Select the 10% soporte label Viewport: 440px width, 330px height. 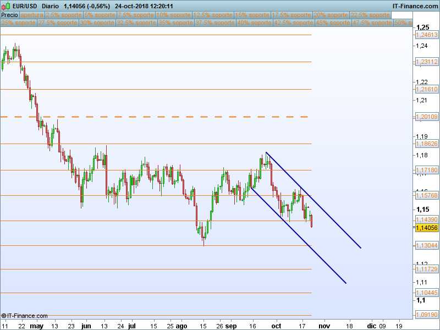(174, 15)
